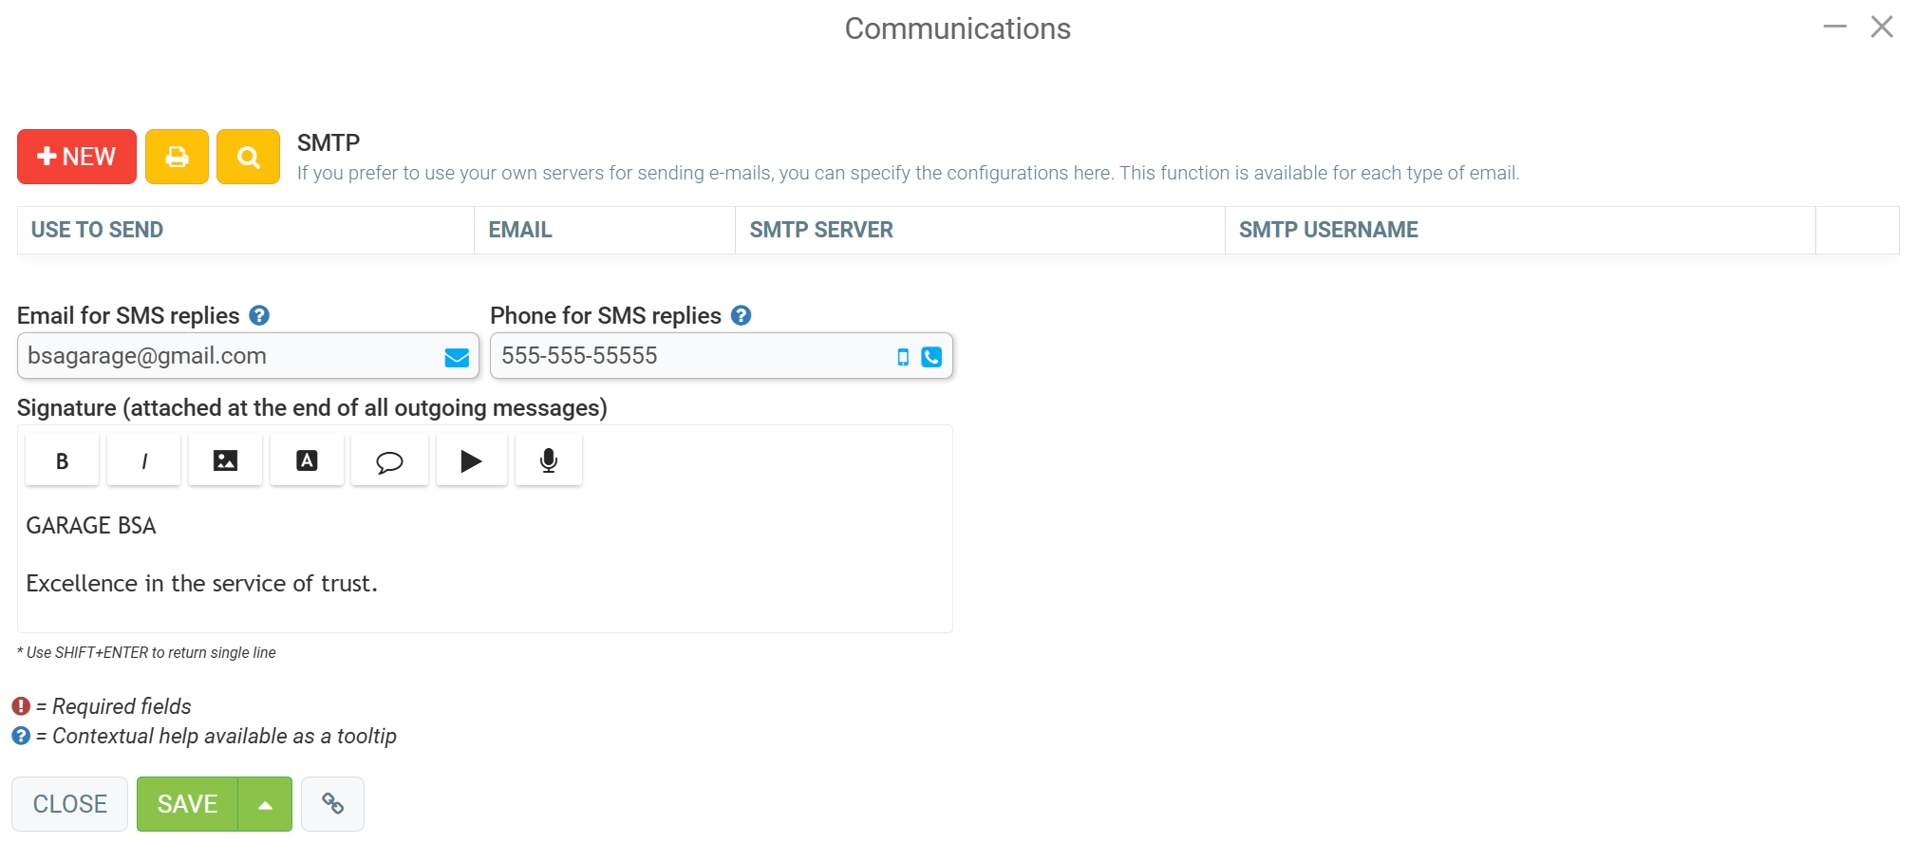Print the SMTP configuration list
1915x843 pixels.
tap(177, 156)
